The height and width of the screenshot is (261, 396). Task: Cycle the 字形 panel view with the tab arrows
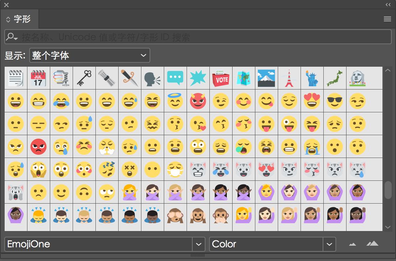pyautogui.click(x=8, y=20)
